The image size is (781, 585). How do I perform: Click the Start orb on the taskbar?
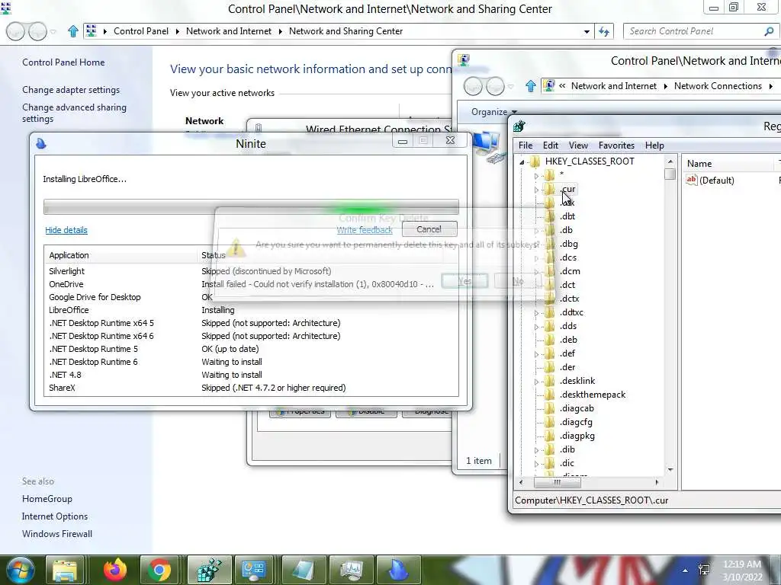point(20,570)
